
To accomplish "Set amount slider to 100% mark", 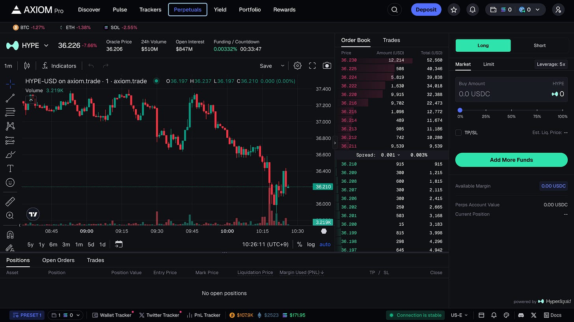I will coord(563,110).
